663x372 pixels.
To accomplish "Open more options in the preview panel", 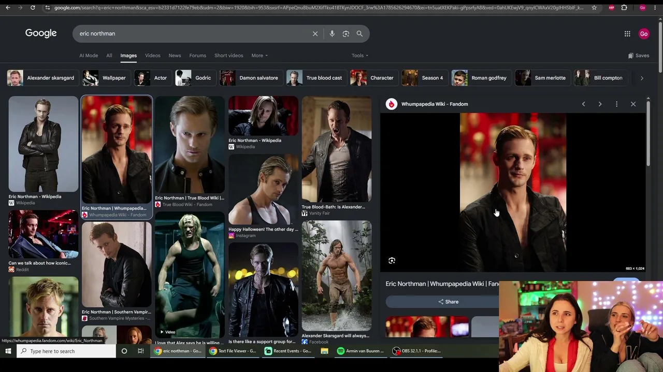I will (x=616, y=104).
